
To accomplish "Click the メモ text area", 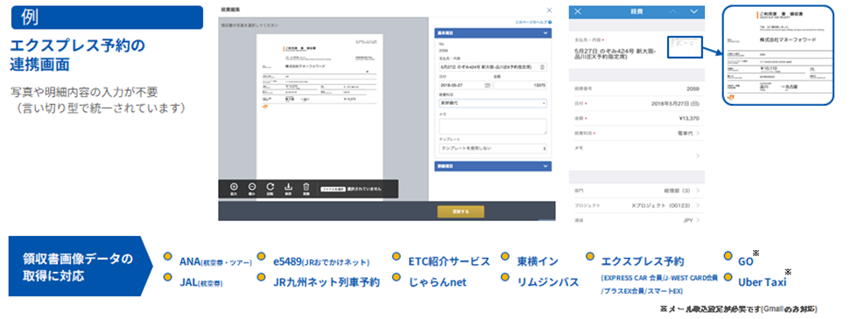I will pos(492,126).
